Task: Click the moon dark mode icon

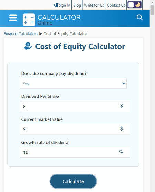Action: [138, 5]
